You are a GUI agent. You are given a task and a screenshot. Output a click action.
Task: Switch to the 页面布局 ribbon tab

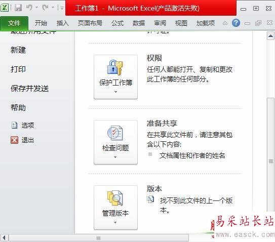coord(90,23)
